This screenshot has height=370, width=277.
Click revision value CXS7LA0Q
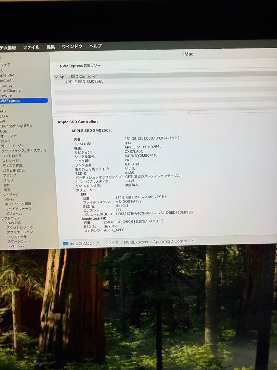click(134, 151)
